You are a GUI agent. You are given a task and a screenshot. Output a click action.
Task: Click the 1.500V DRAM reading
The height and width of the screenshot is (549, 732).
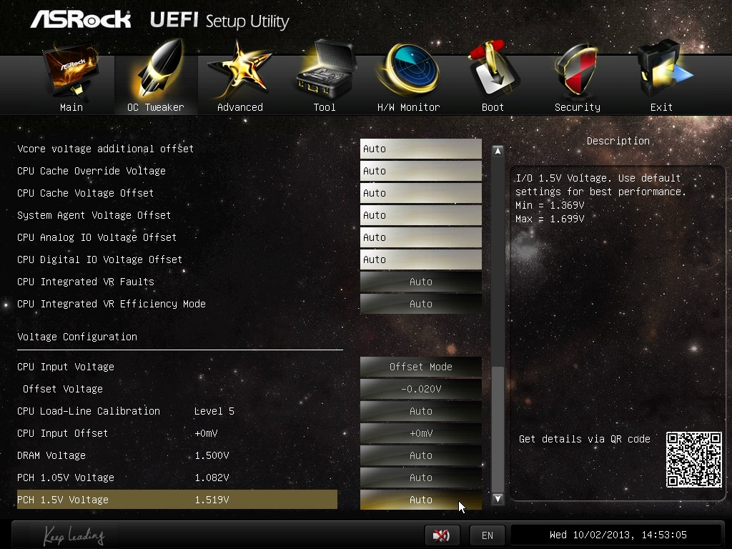pyautogui.click(x=212, y=455)
